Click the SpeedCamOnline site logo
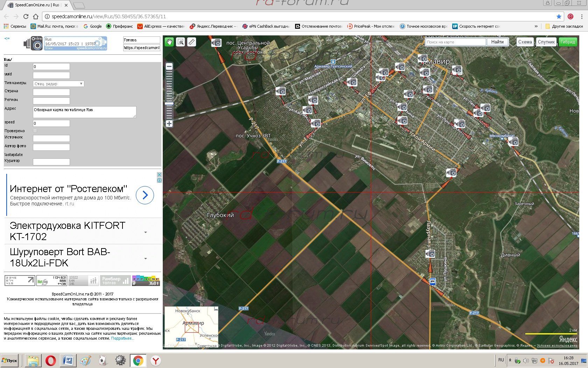 pyautogui.click(x=33, y=43)
